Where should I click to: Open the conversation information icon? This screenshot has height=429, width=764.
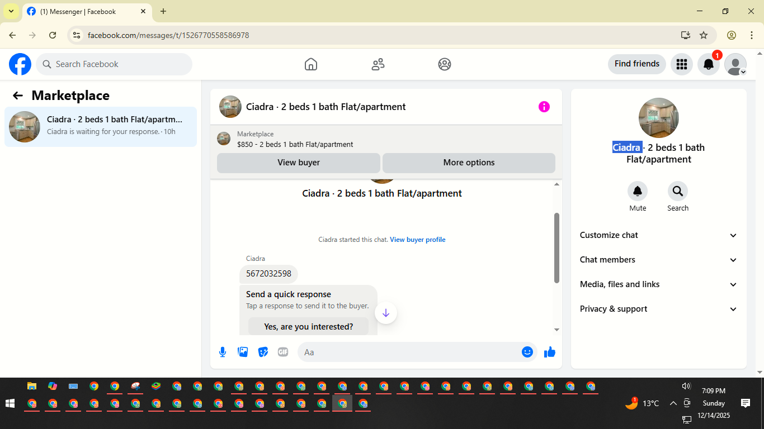click(544, 107)
